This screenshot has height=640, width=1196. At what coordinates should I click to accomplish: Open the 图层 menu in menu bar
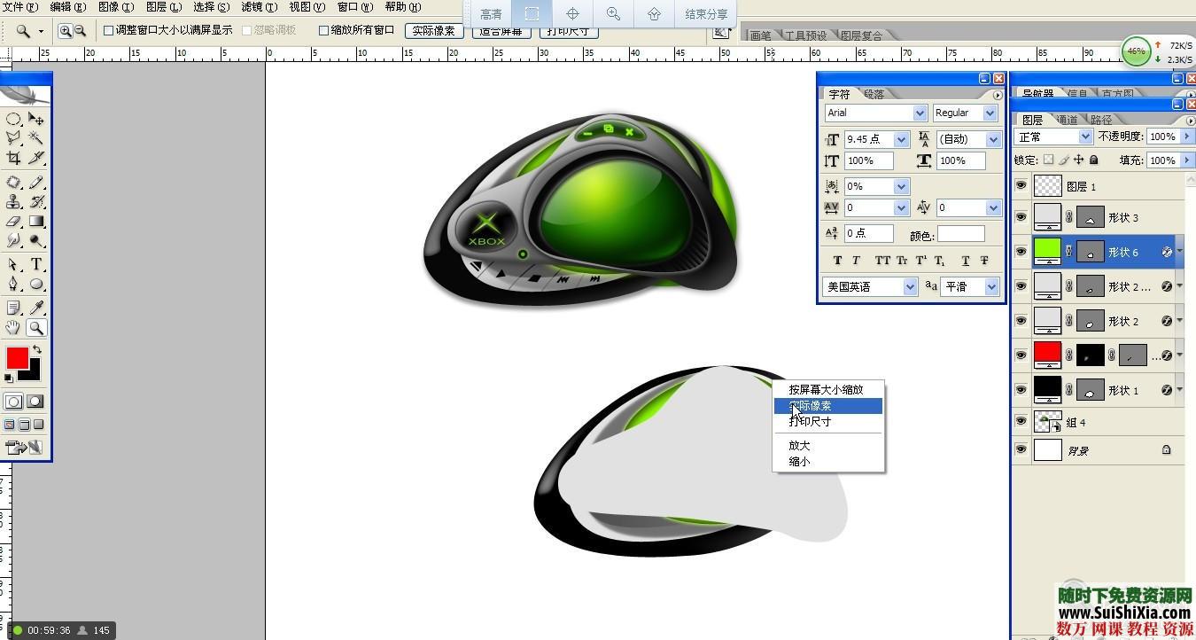tap(163, 6)
